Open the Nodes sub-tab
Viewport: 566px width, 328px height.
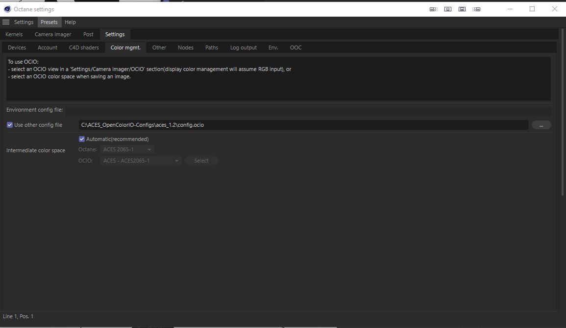(186, 47)
